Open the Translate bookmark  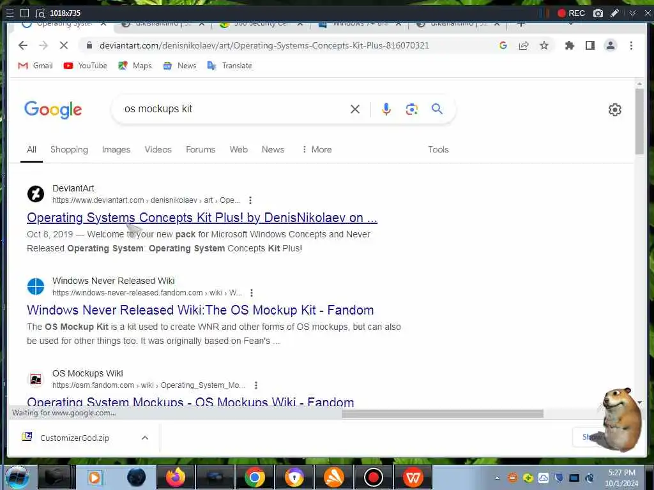point(230,66)
